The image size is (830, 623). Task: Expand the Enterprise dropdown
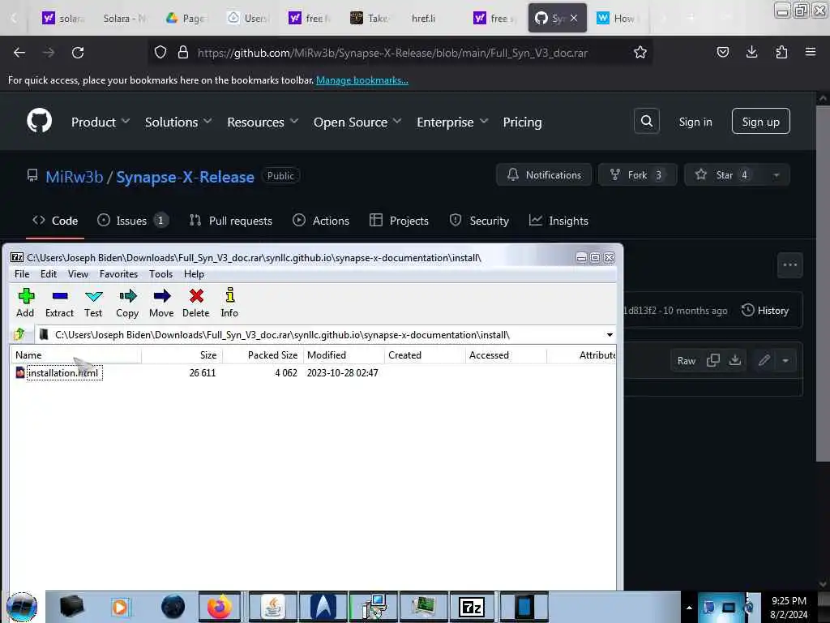pos(452,122)
